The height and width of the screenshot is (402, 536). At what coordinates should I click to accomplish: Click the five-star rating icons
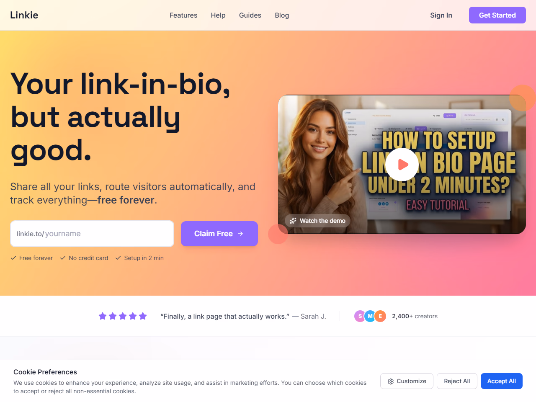pyautogui.click(x=123, y=316)
